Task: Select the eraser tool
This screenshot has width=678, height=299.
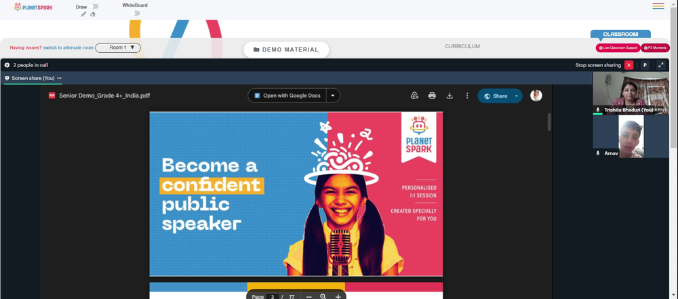Action: (93, 14)
